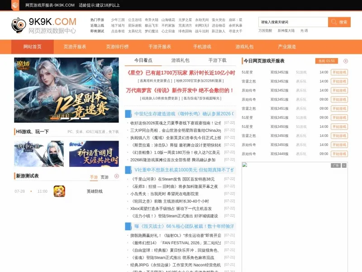Open the left H5 game thumbnail

[x=39, y=154]
